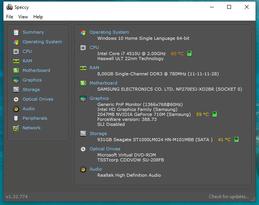Click the Storage hard drive sidebar icon
The width and height of the screenshot is (259, 205).
16,89
